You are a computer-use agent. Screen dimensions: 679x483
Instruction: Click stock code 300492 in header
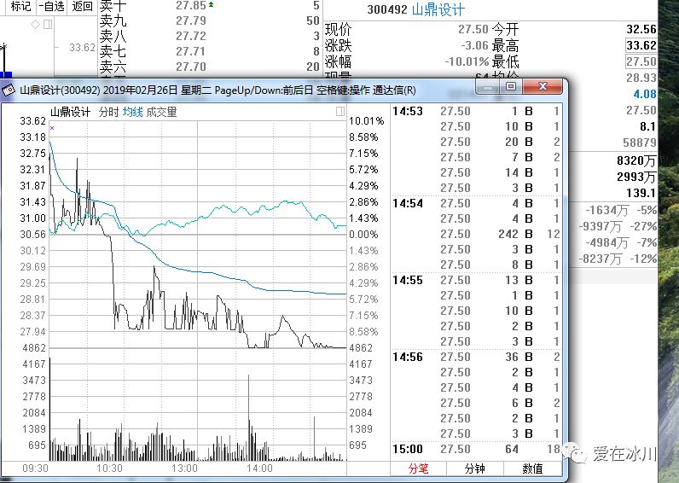387,9
